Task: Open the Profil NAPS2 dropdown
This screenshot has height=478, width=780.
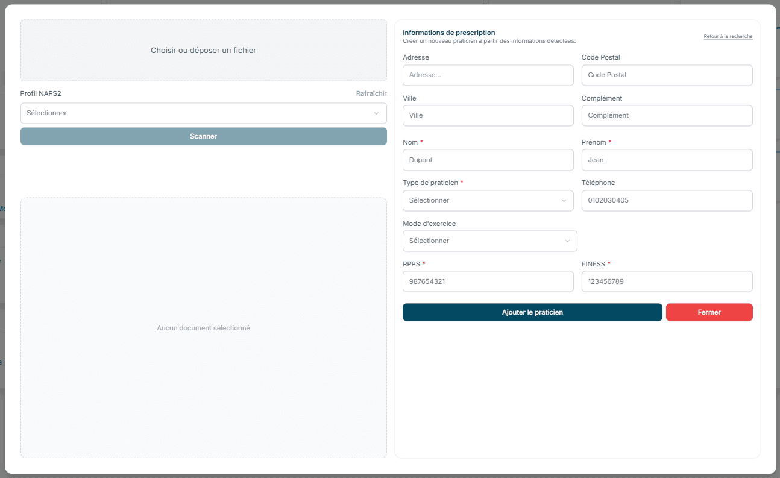Action: click(x=204, y=113)
